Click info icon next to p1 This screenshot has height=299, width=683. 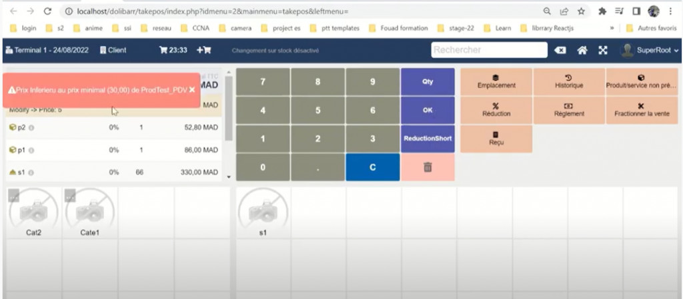coord(31,150)
